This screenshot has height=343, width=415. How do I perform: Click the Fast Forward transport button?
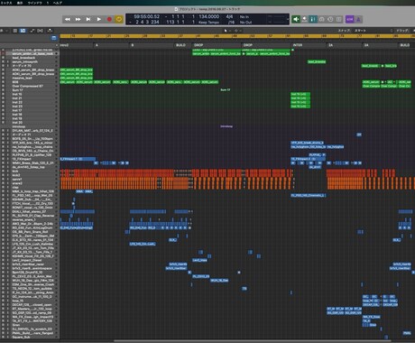[x=78, y=19]
